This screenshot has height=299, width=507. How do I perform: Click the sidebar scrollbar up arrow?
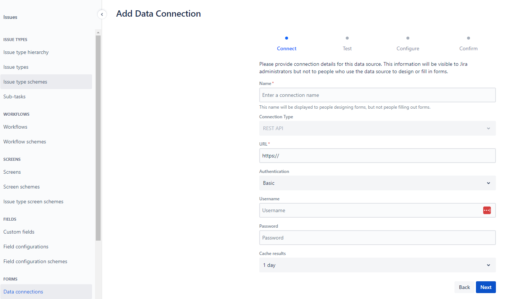98,32
